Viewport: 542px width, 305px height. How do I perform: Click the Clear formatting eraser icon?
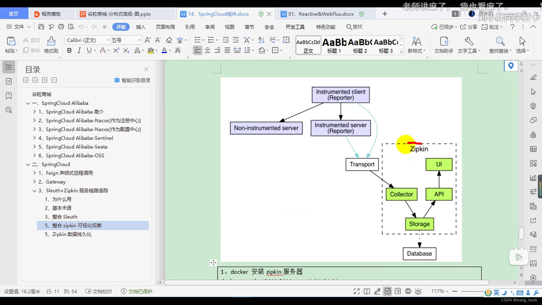pos(169,40)
